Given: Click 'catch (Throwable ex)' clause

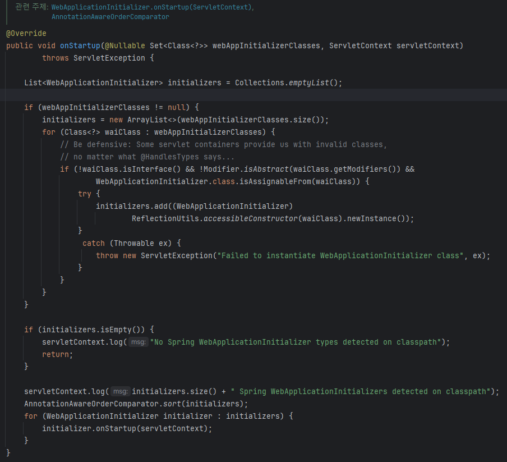Looking at the screenshot, I should click(x=127, y=243).
